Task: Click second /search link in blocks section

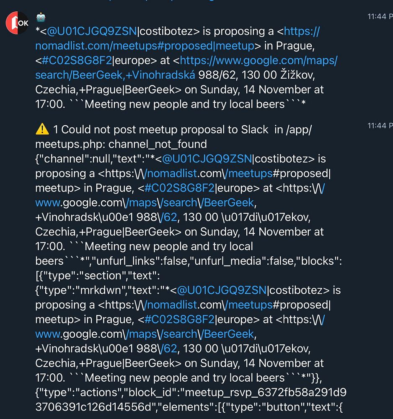Action: click(x=179, y=334)
